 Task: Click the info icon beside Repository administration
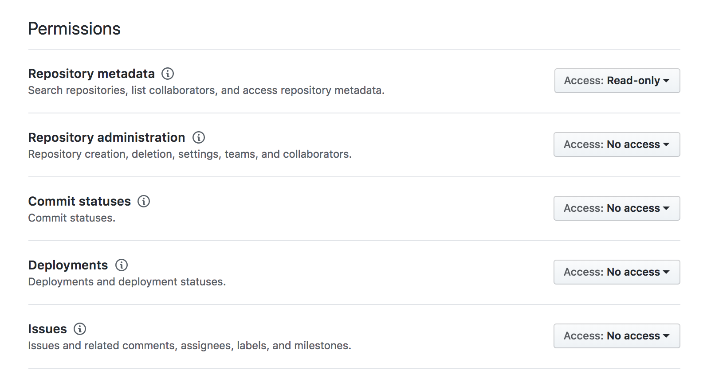point(199,138)
